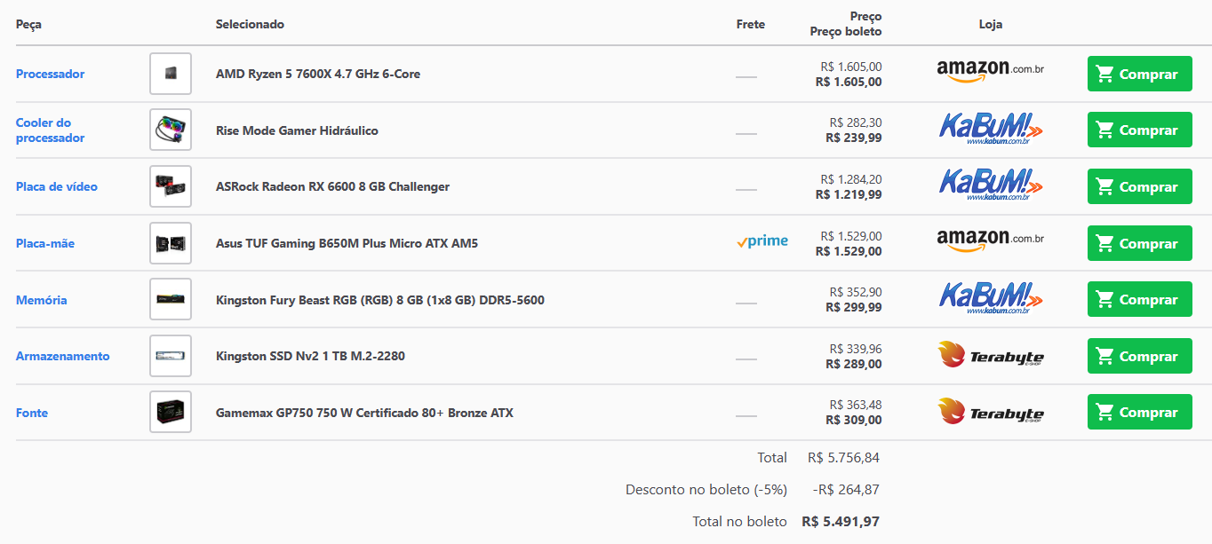Select the ASRock Radeon RX 6600 product name
The width and height of the screenshot is (1212, 544).
[x=332, y=186]
